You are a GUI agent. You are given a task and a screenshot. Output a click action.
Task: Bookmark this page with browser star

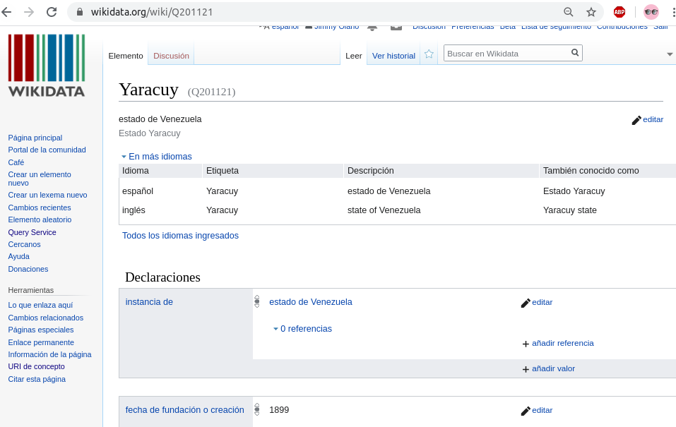(591, 12)
